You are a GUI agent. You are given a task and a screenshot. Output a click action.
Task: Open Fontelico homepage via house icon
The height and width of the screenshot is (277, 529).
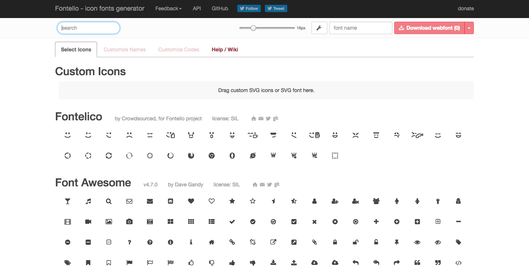click(253, 119)
